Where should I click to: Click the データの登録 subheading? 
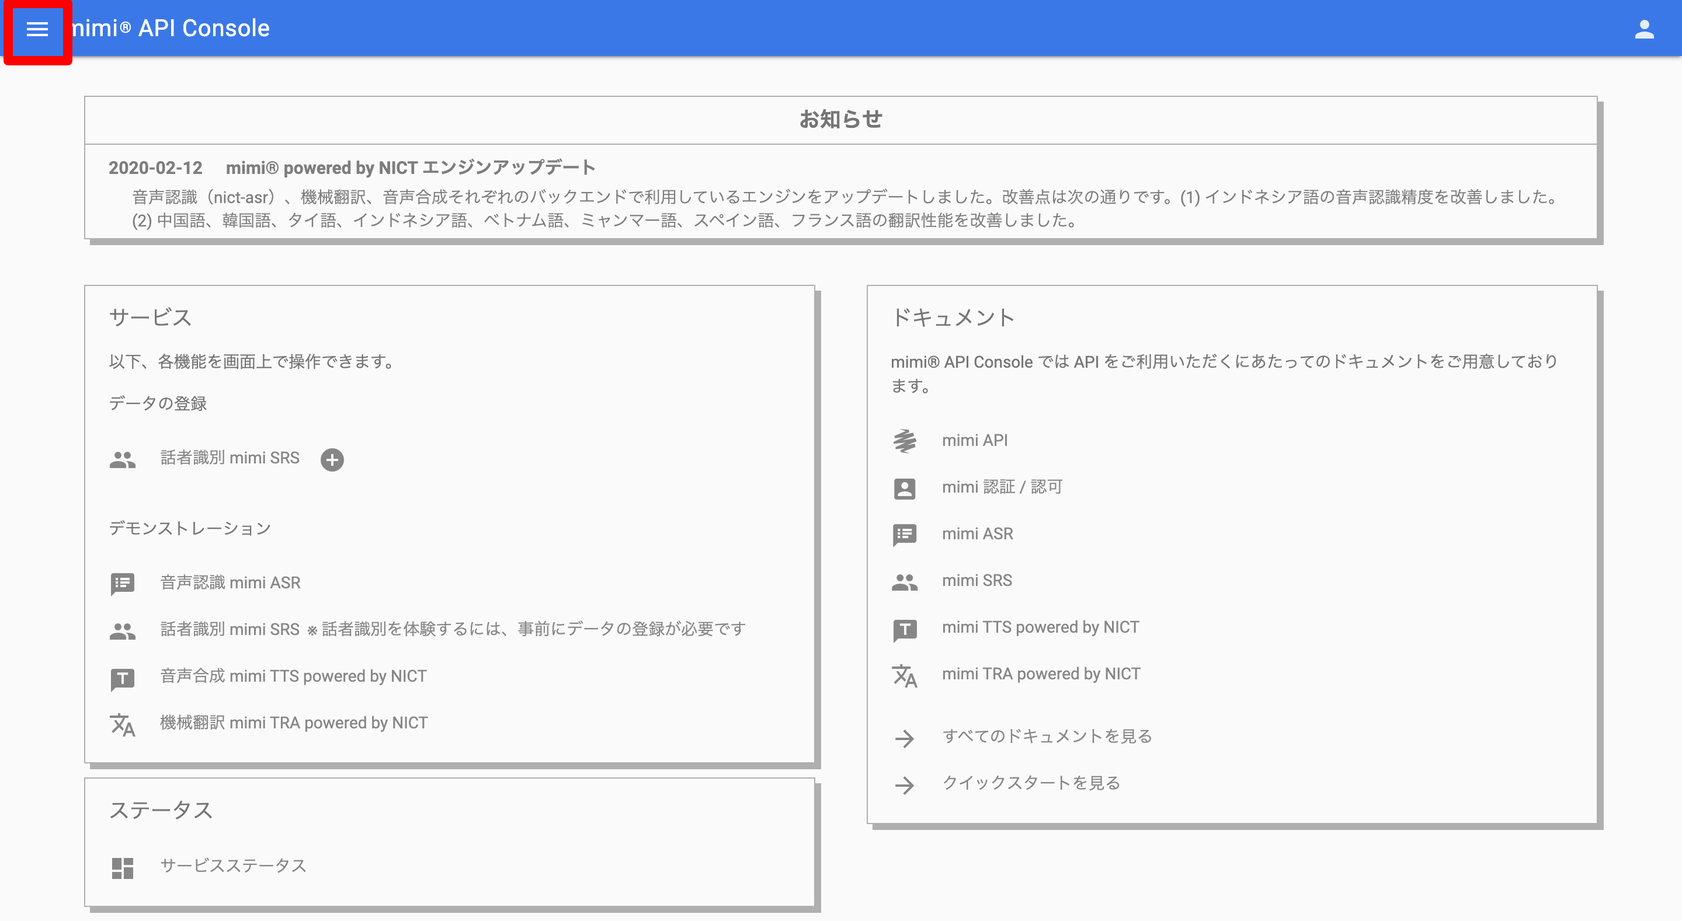(x=157, y=403)
